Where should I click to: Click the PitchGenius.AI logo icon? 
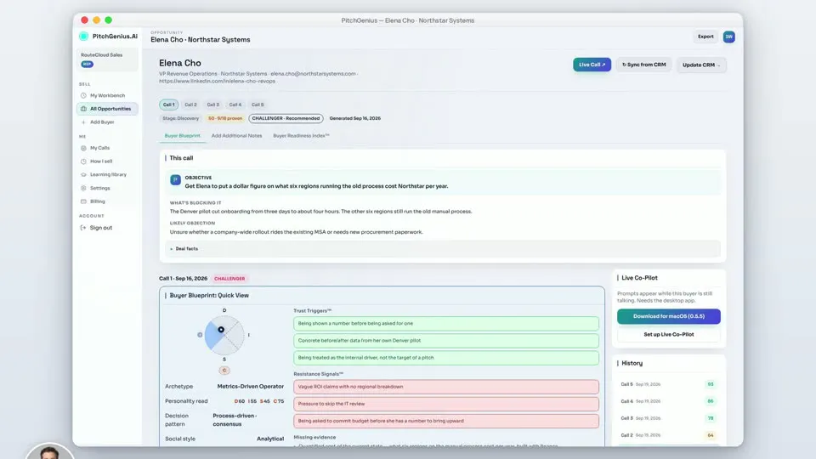point(84,37)
